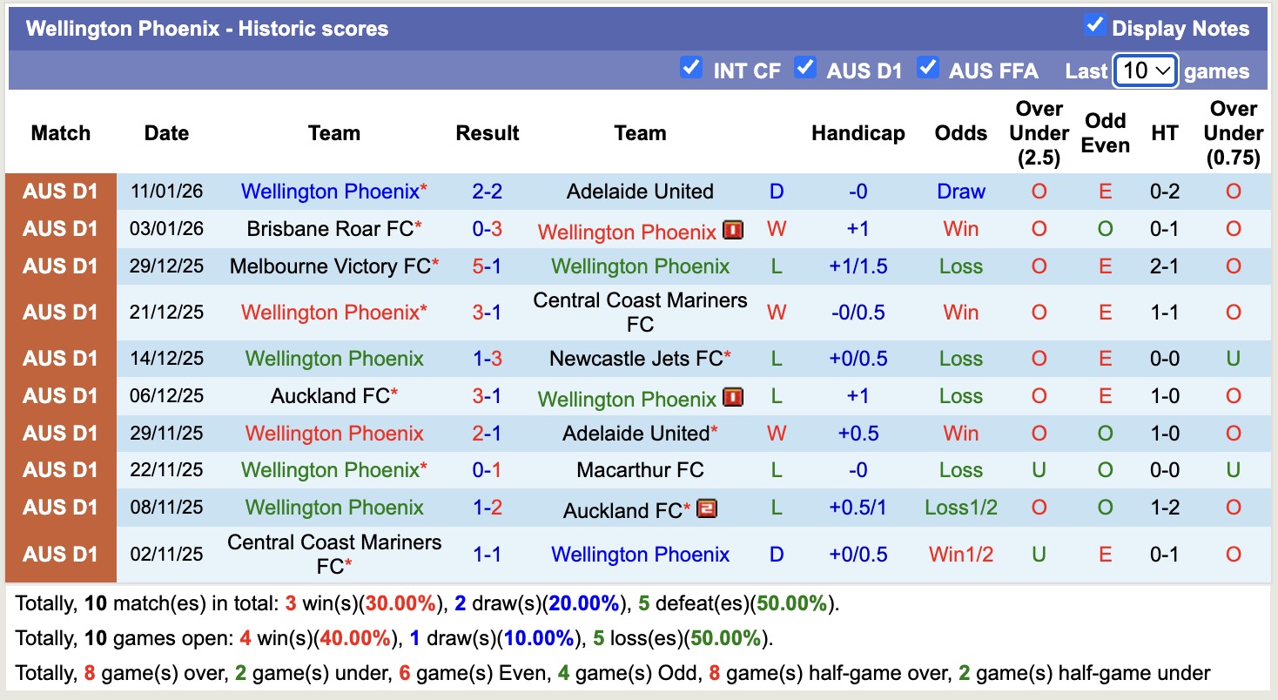
Task: Uncheck the Display Notes option
Action: (x=1094, y=26)
